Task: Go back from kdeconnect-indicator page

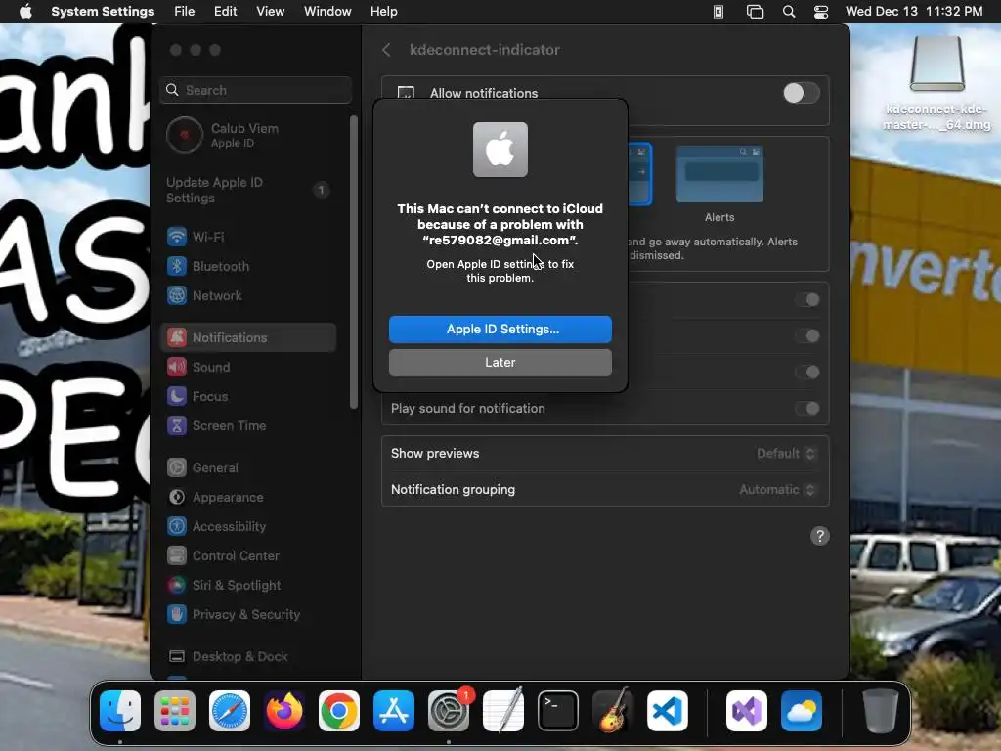Action: pos(386,50)
